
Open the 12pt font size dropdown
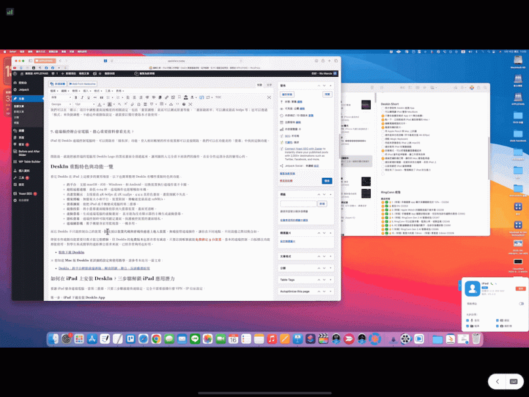(80, 104)
